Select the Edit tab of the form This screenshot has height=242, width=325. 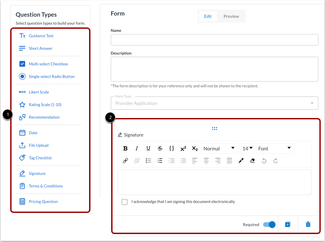(x=208, y=16)
